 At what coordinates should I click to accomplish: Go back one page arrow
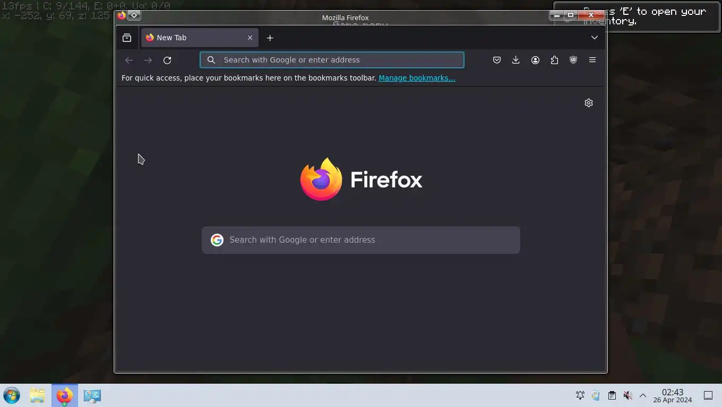coord(129,60)
